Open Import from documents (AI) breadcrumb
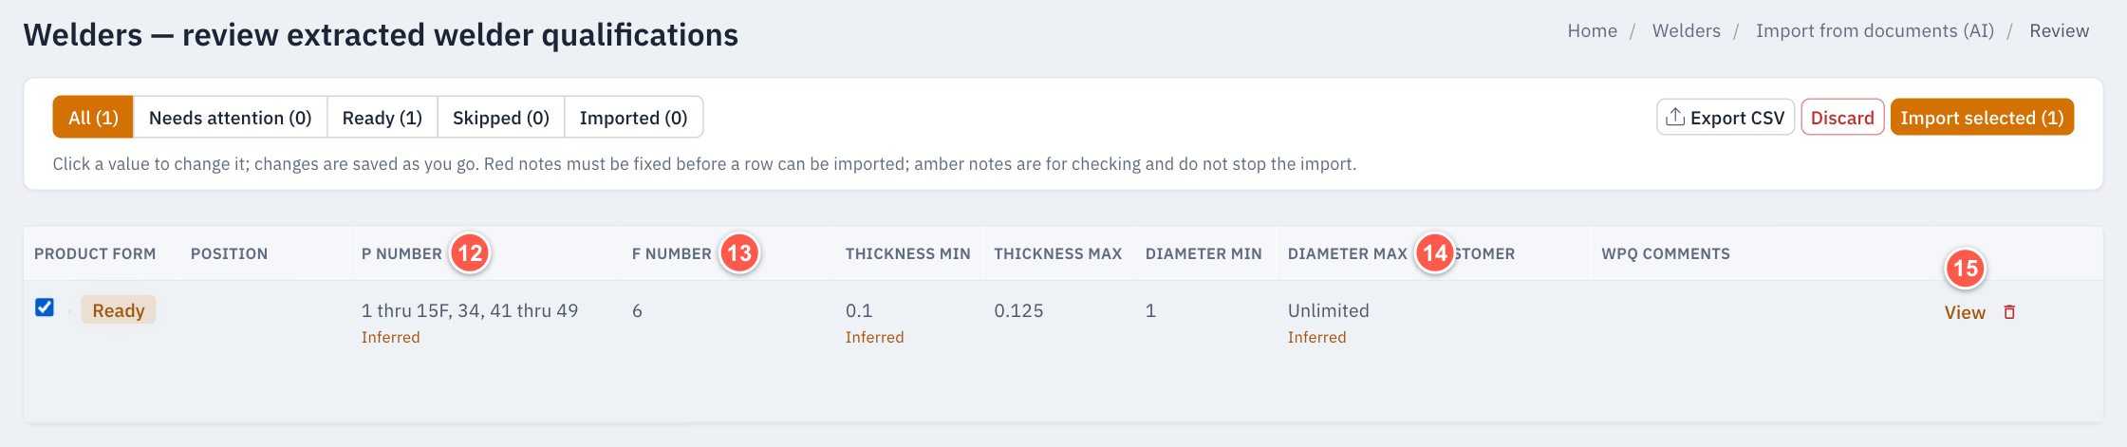2127x447 pixels. pos(1875,31)
